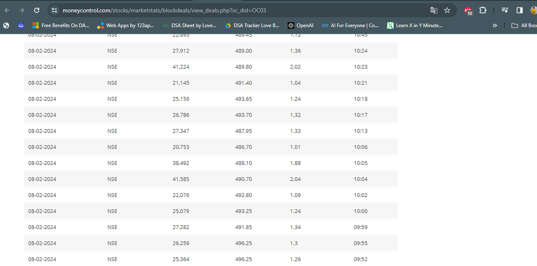Open the blue cloud bookmark icon
Viewport: 537px width, 266px height.
[21, 25]
